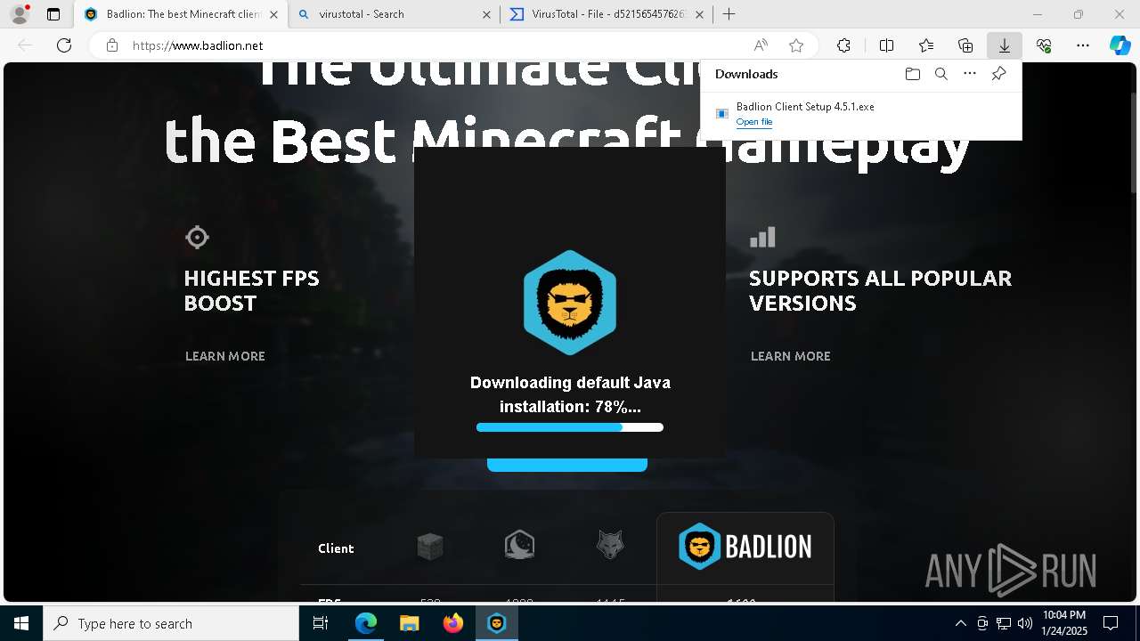Click Learn More under Highest FPS Boost
Viewport: 1140px width, 641px height.
click(225, 356)
